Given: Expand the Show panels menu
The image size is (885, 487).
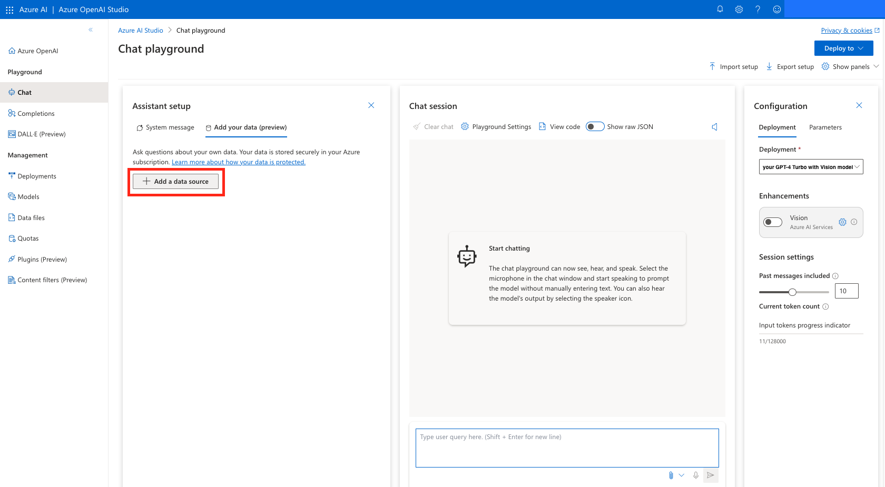Looking at the screenshot, I should point(850,67).
